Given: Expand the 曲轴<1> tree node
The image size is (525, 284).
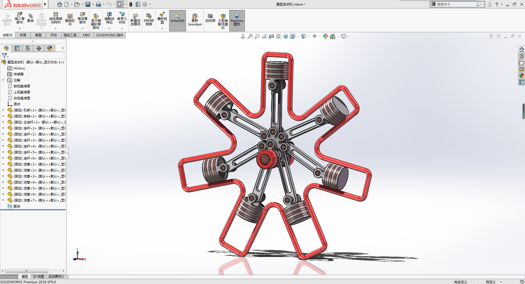Looking at the screenshot, I should pos(3,116).
